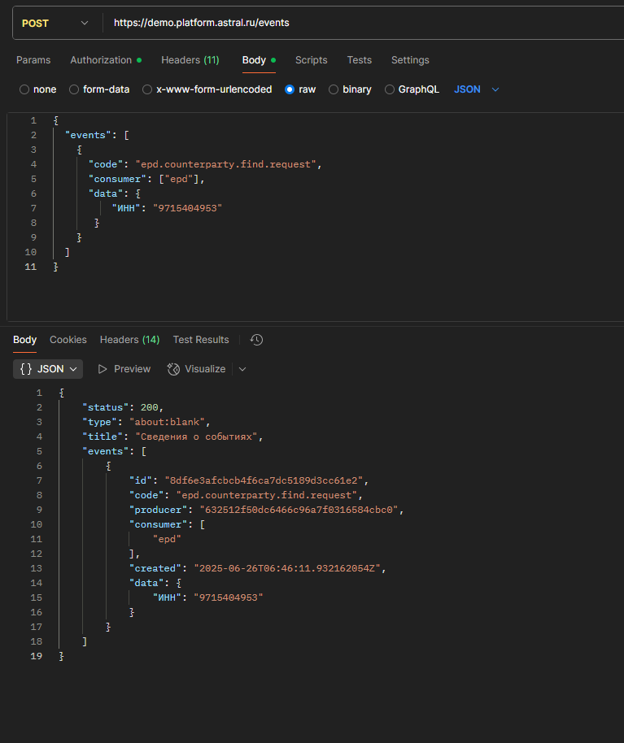Open the response JSON format dropdown

48,369
